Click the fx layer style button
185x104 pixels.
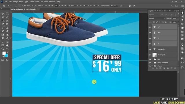(157, 68)
